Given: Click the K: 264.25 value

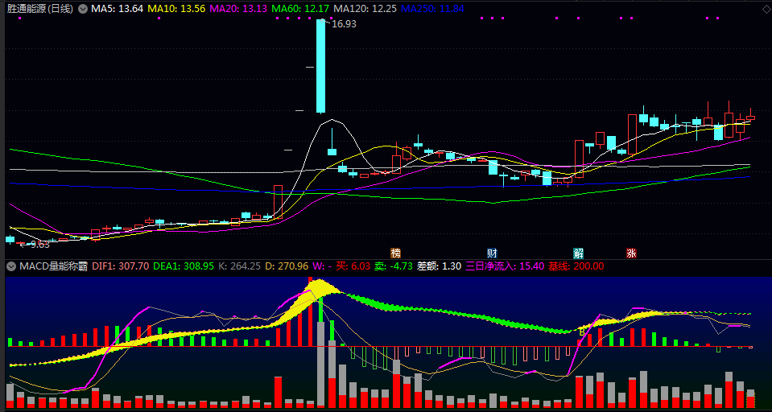Looking at the screenshot, I should point(239,266).
